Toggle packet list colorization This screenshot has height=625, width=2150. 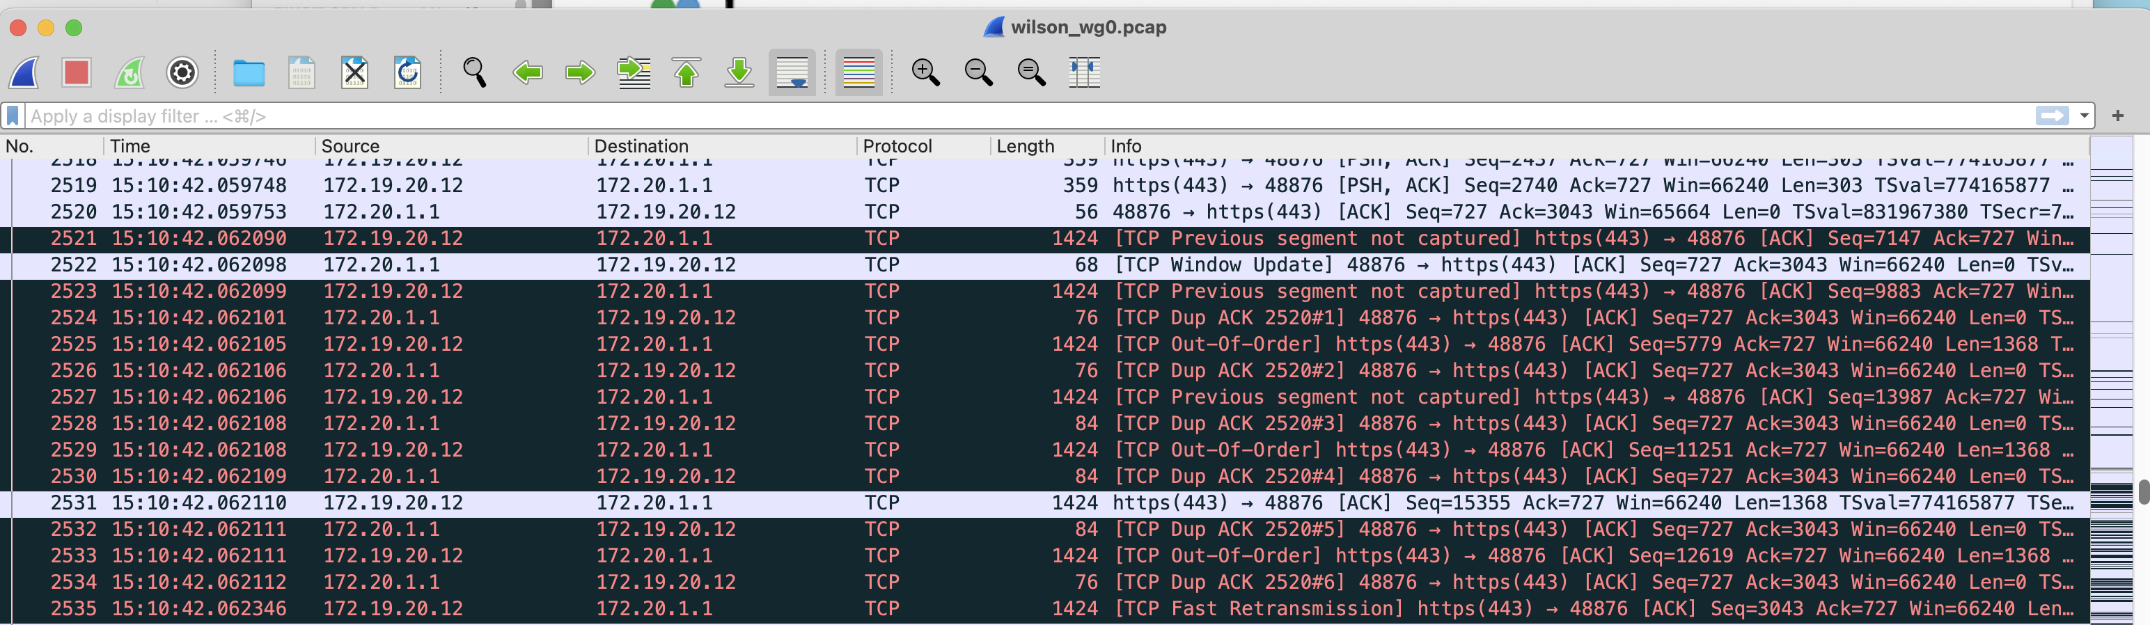(x=859, y=72)
